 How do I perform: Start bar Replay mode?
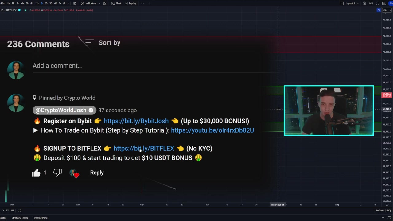[x=130, y=3]
